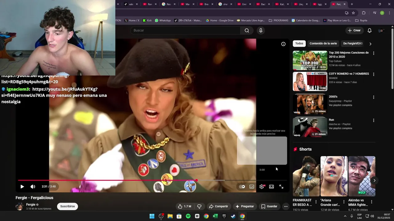
Task: Open Ropita bookmarks folder
Action: [x=361, y=21]
